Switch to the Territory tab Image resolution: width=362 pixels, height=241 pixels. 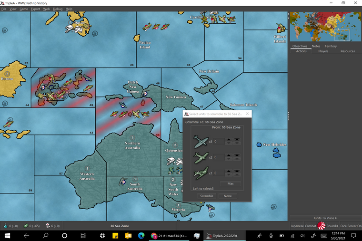coord(331,46)
